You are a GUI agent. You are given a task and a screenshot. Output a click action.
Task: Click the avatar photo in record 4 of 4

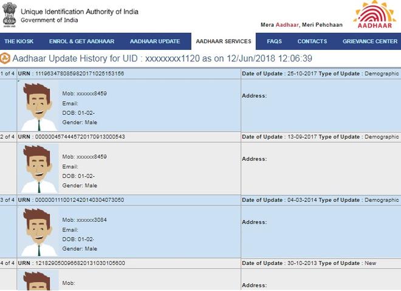39,281
